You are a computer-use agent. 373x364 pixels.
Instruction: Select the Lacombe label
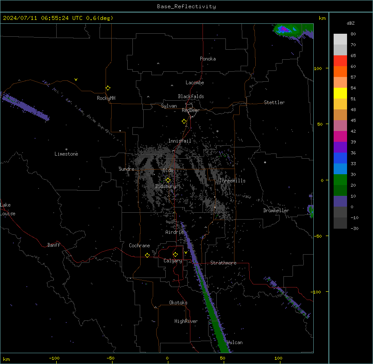coord(195,83)
